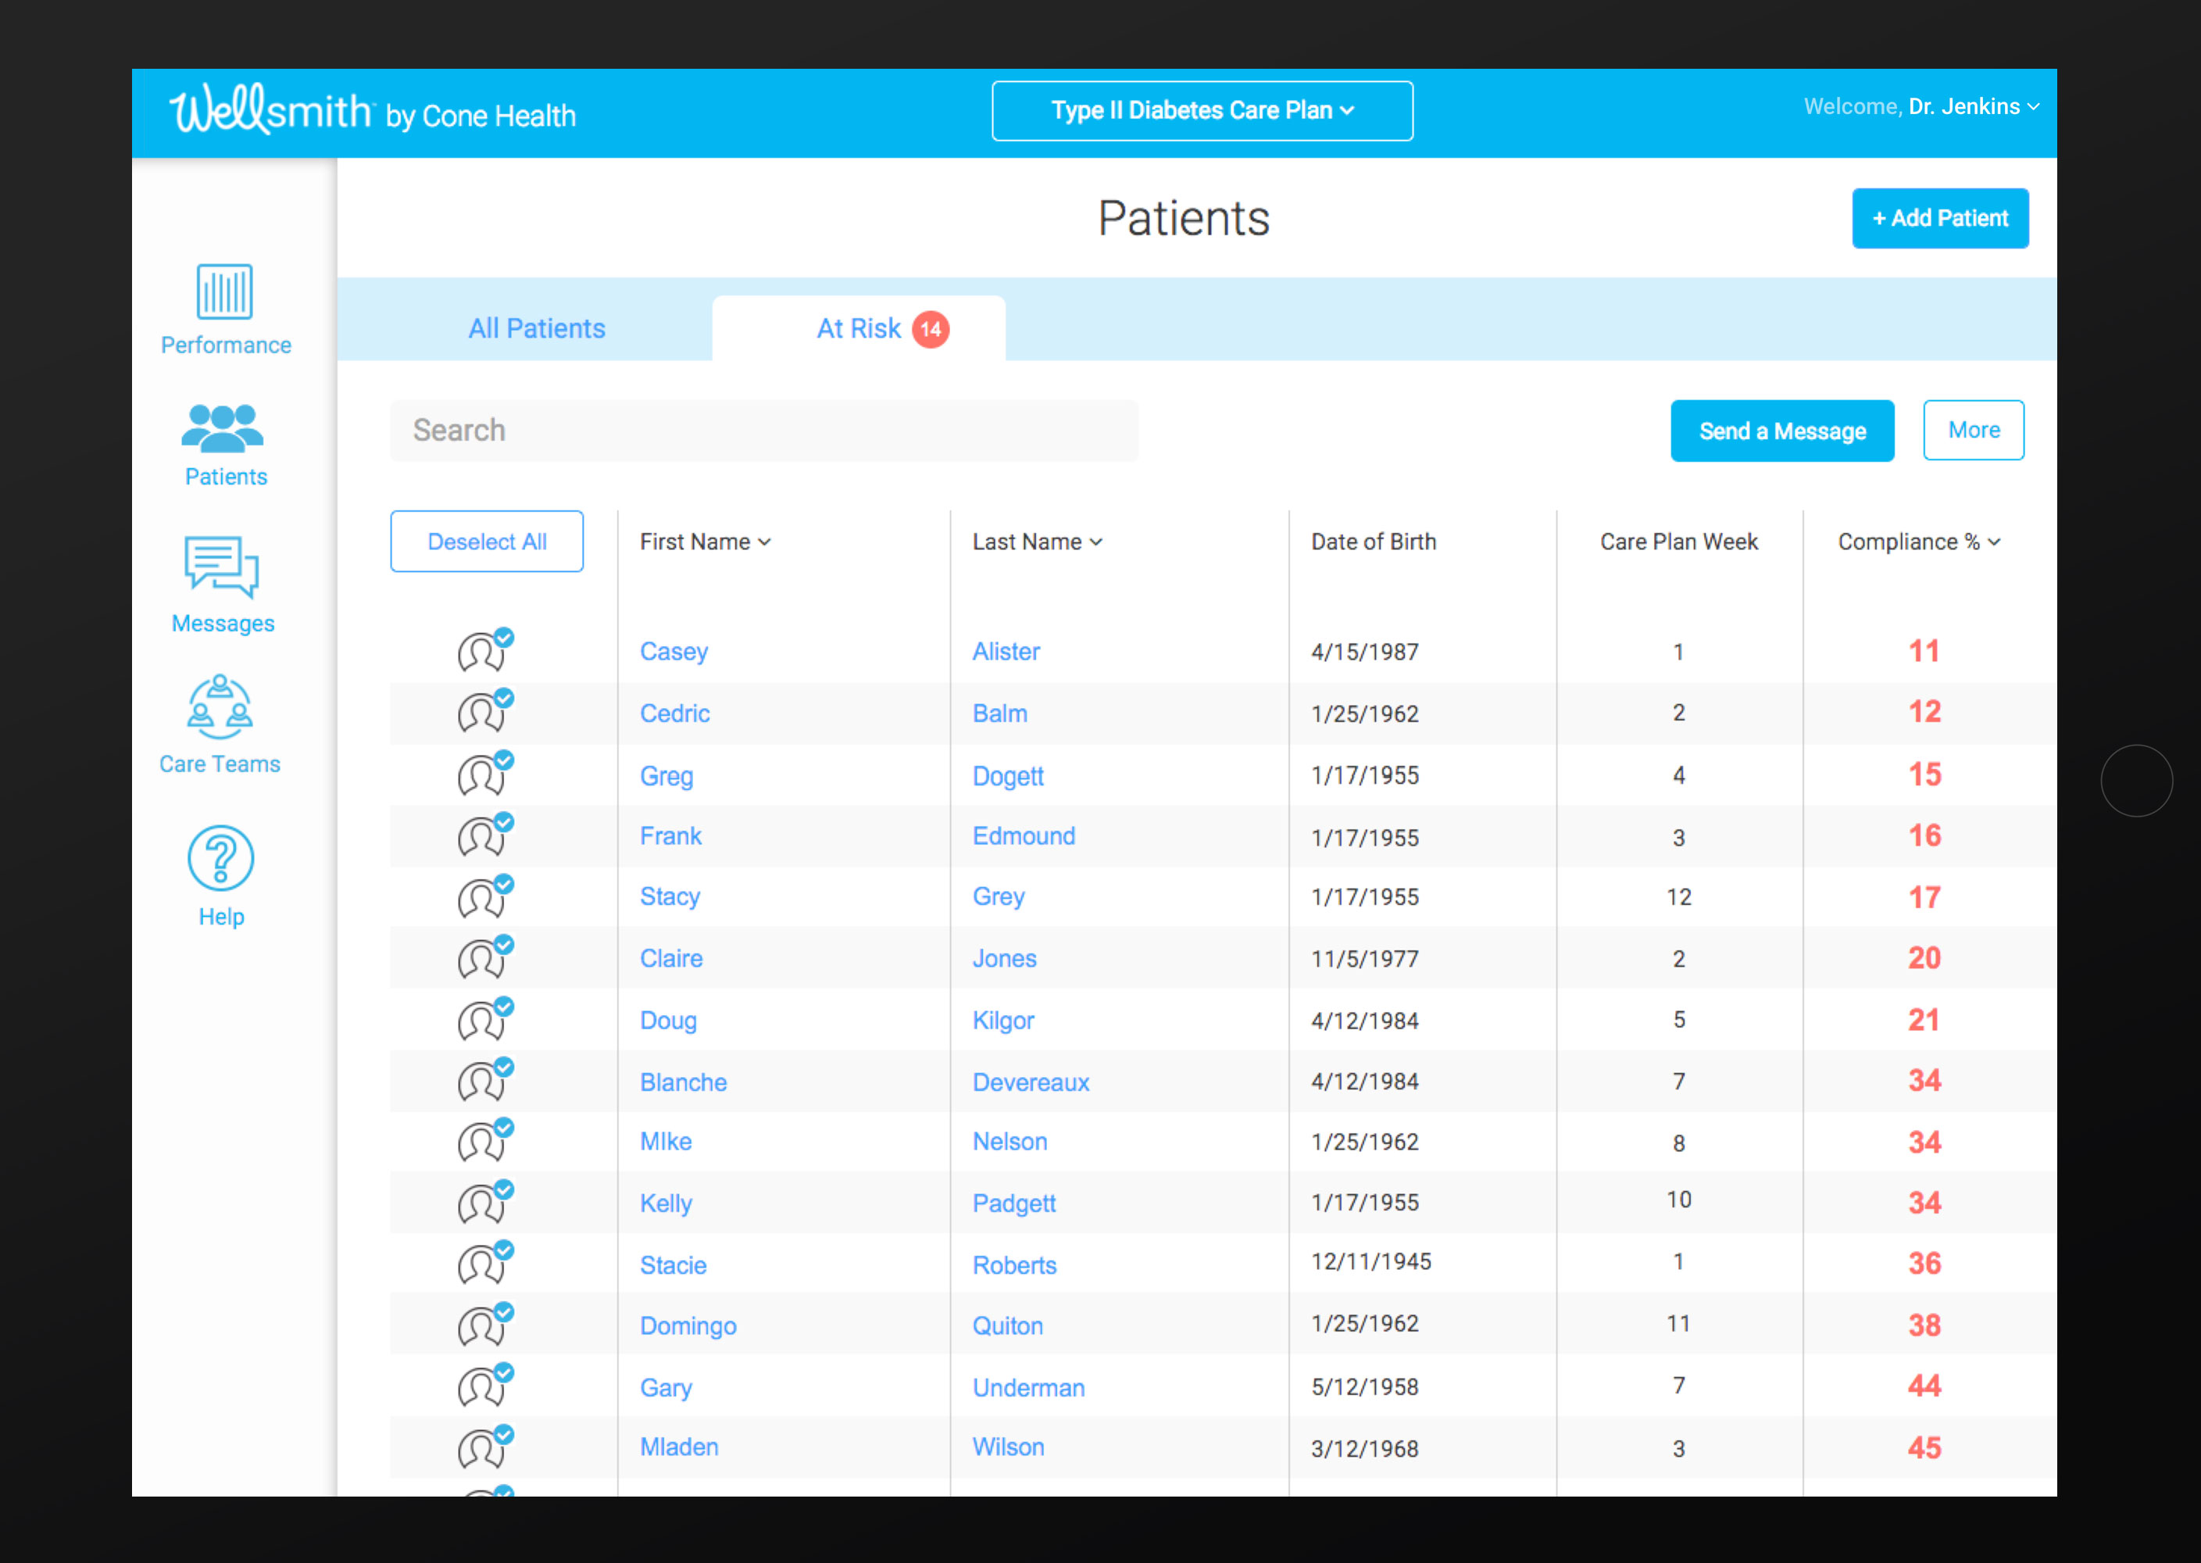Open the Help question-mark icon
This screenshot has height=1563, width=2201.
point(221,857)
